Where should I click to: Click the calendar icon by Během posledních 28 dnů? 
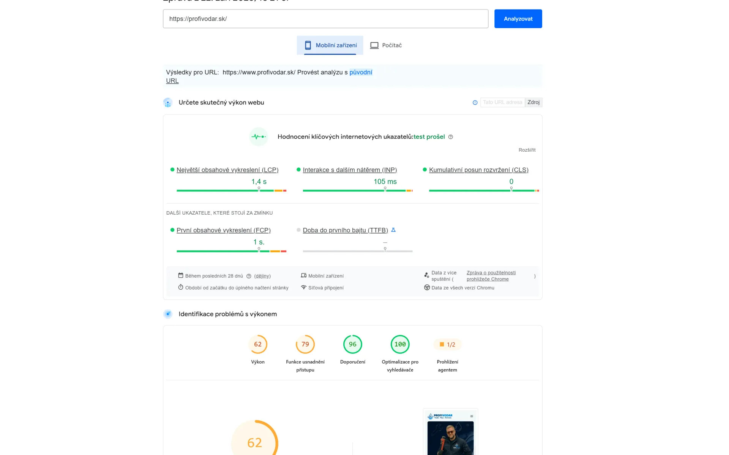[181, 276]
